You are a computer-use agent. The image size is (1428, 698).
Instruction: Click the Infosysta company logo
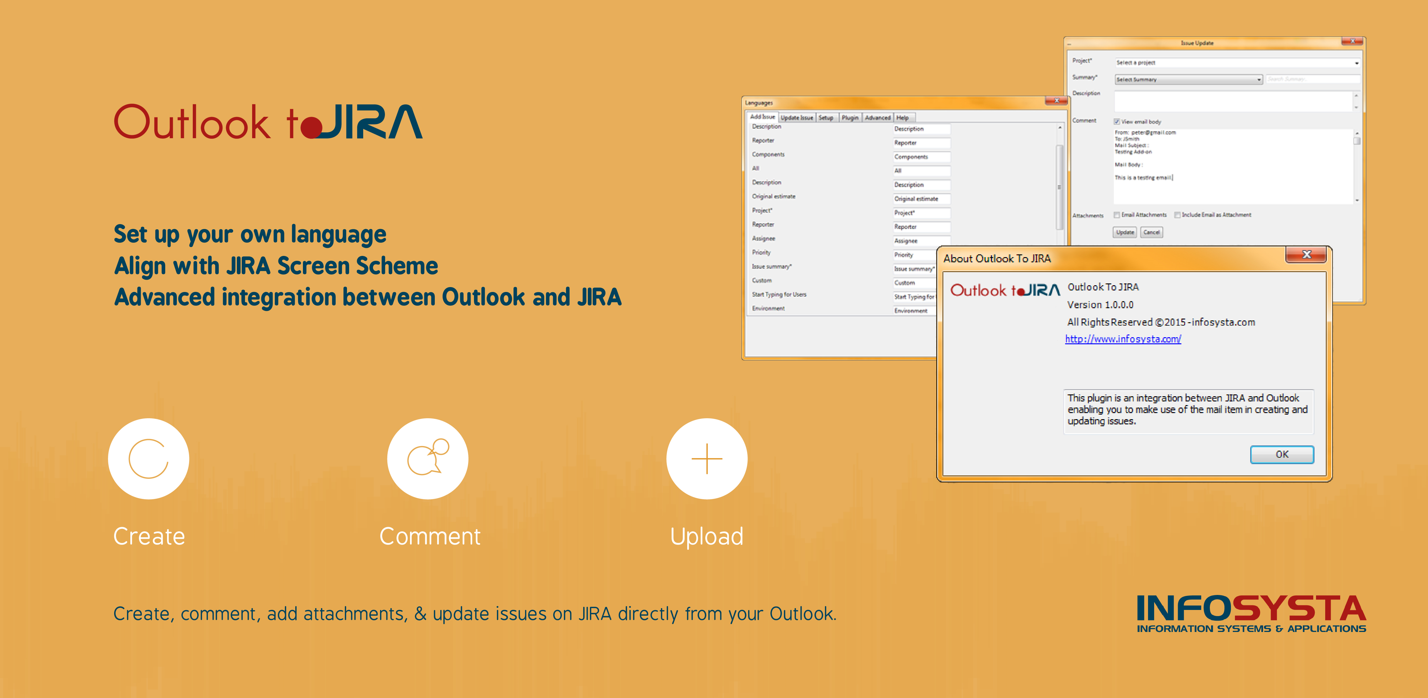tap(1251, 614)
